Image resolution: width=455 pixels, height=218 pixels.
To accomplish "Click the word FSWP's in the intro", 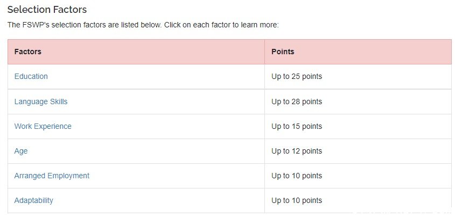I will coord(32,25).
